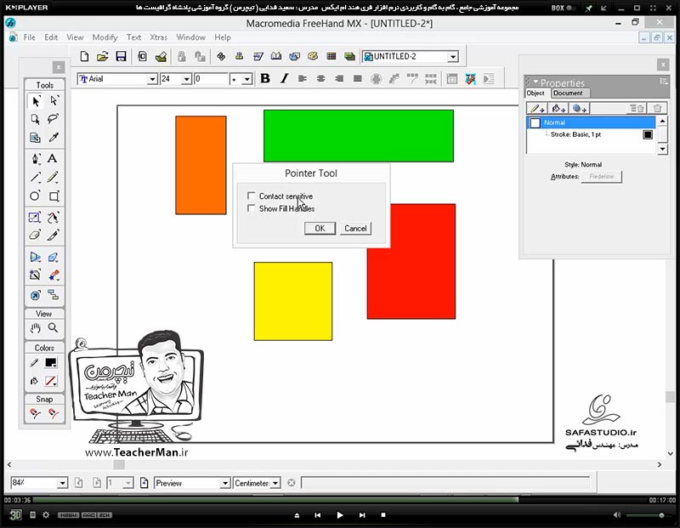The image size is (680, 528).
Task: Select the Ellipse tool
Action: [36, 196]
